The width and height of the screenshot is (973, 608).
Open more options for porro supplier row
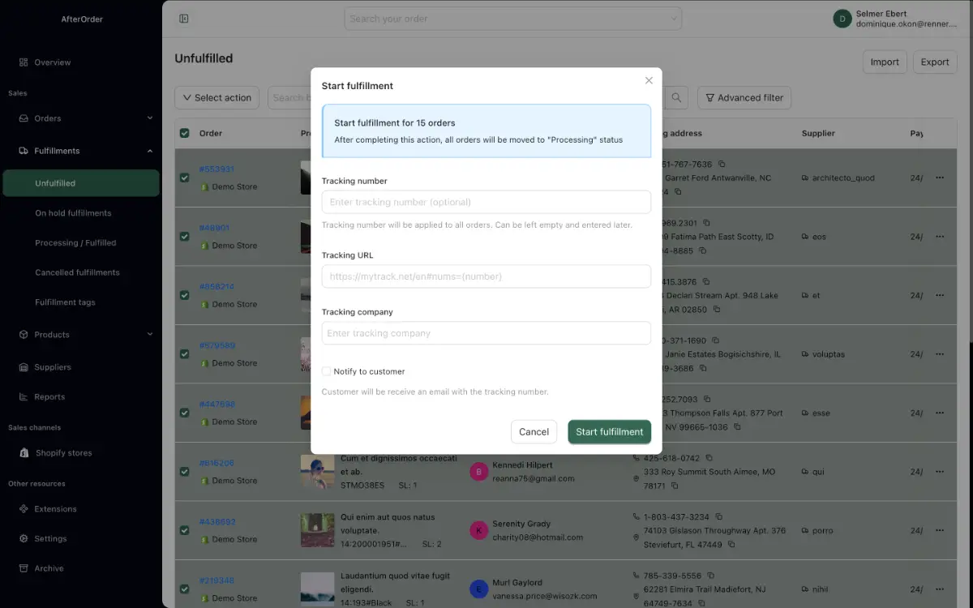coord(940,530)
